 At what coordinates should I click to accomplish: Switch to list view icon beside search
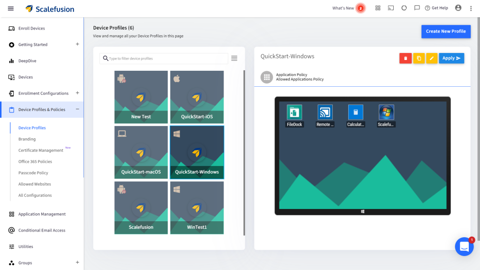234,58
